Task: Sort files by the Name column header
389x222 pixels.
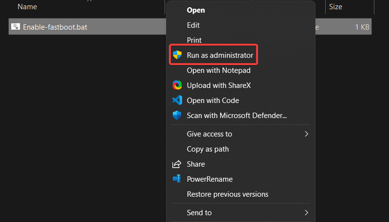Action: point(27,7)
